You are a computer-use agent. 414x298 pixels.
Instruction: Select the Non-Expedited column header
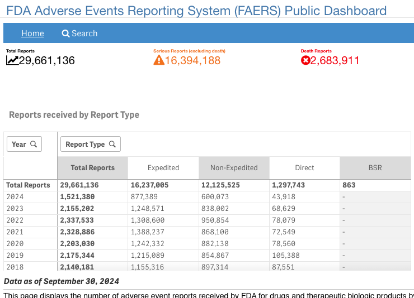[234, 168]
